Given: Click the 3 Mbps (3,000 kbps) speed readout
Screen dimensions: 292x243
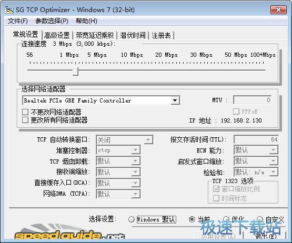Looking at the screenshot, I should coord(84,44).
